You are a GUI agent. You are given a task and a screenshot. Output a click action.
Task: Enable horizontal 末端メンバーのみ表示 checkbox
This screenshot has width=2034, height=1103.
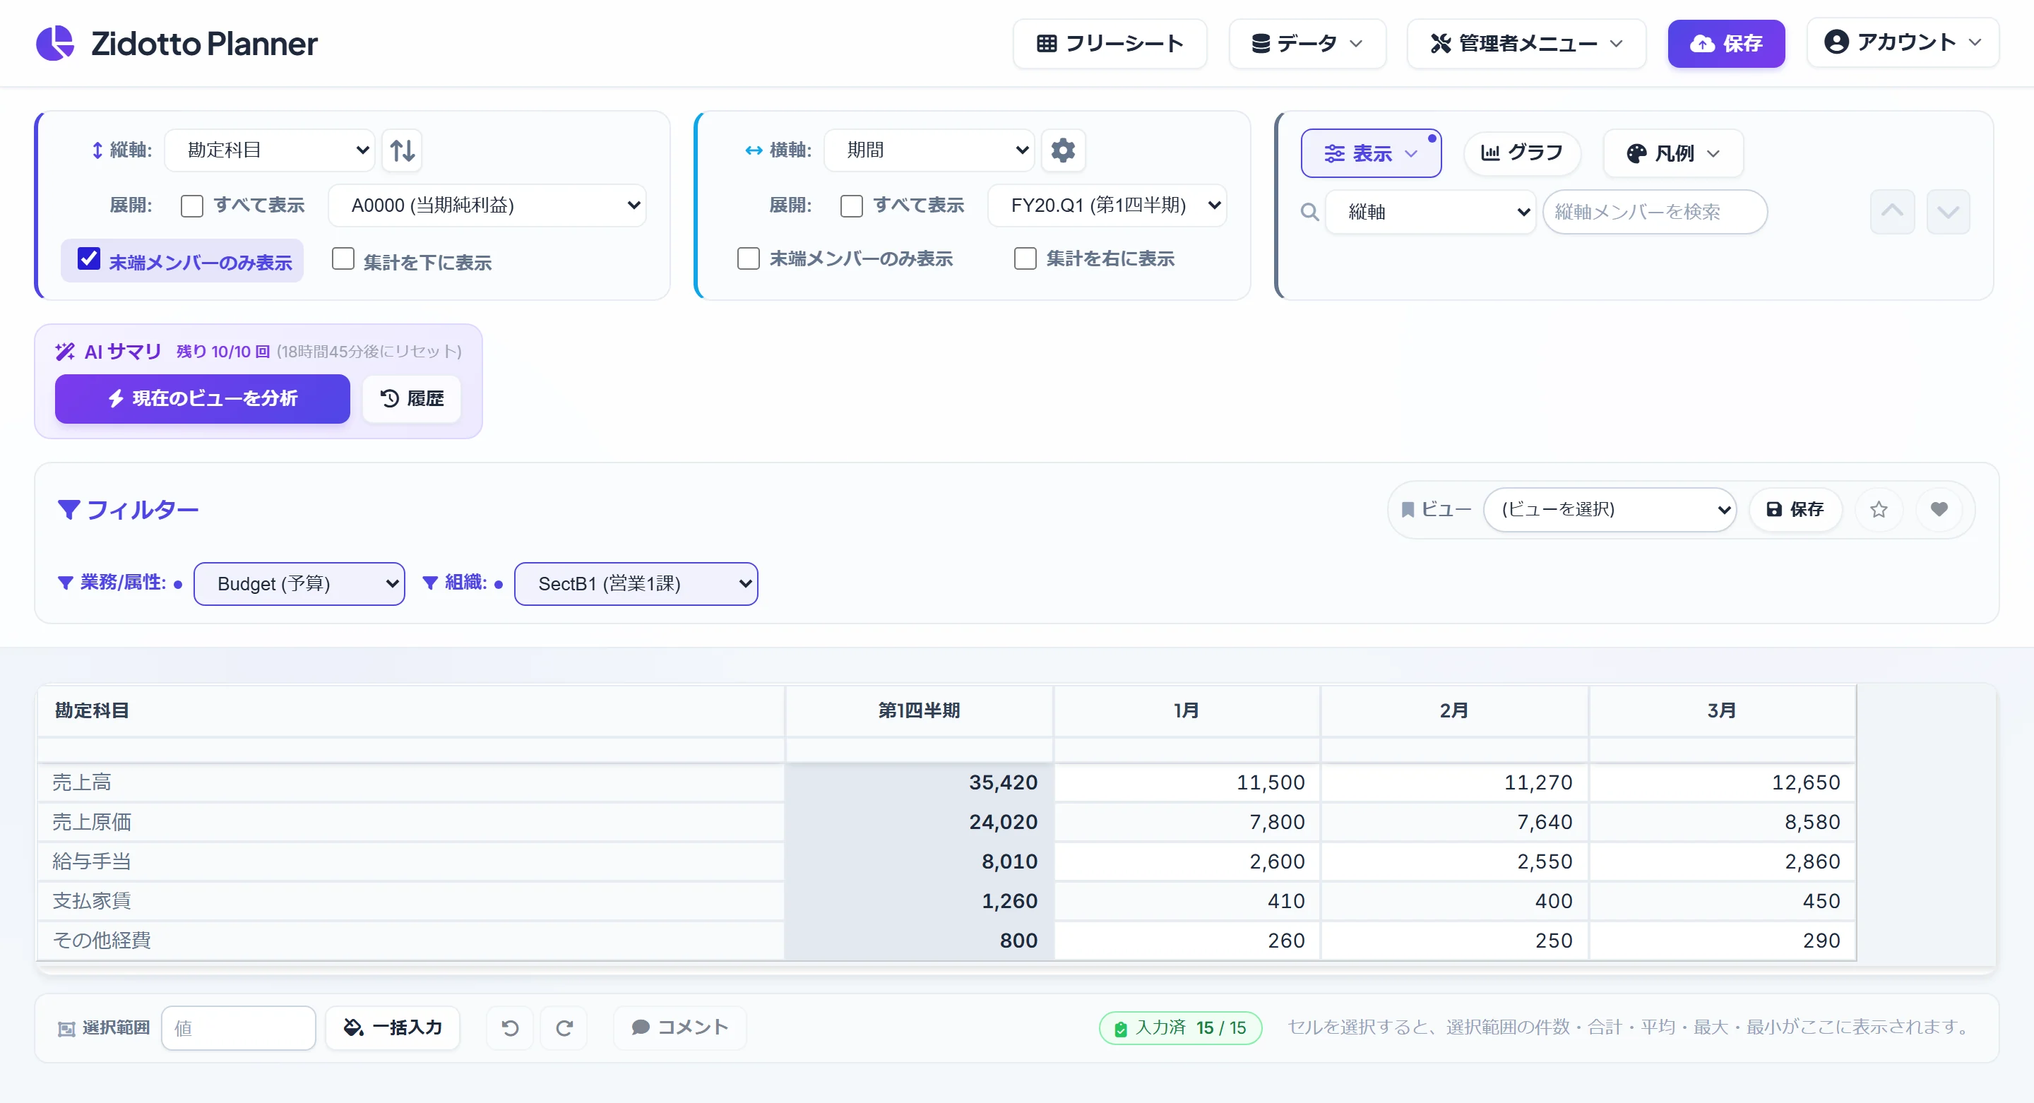pyautogui.click(x=748, y=258)
